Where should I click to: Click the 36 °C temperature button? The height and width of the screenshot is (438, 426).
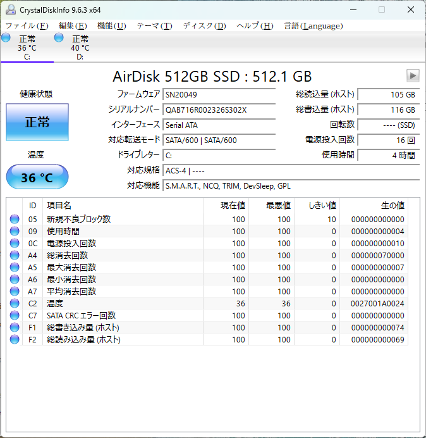point(37,177)
